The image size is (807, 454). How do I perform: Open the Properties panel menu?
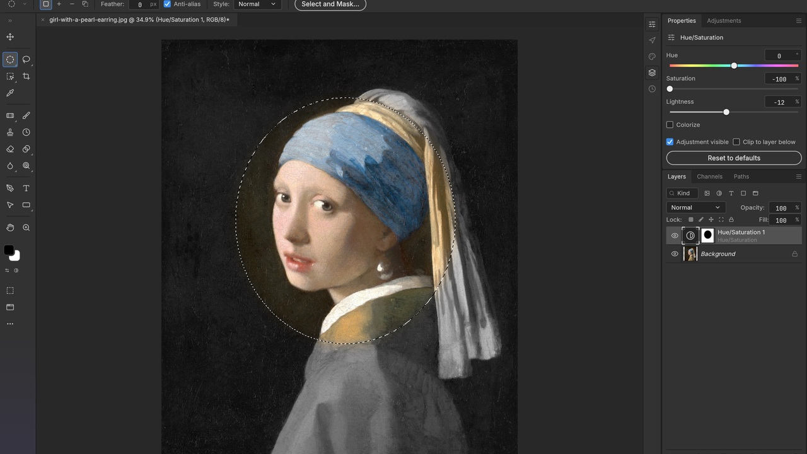(799, 21)
